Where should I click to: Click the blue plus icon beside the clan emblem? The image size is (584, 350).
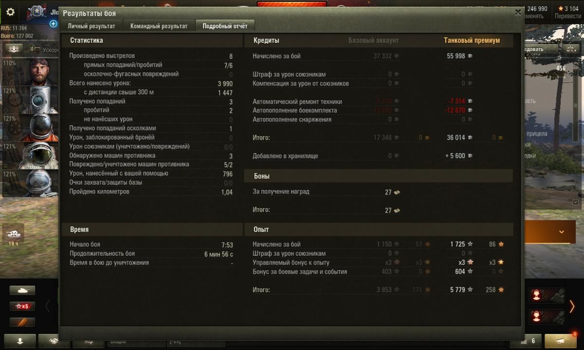pos(54,23)
